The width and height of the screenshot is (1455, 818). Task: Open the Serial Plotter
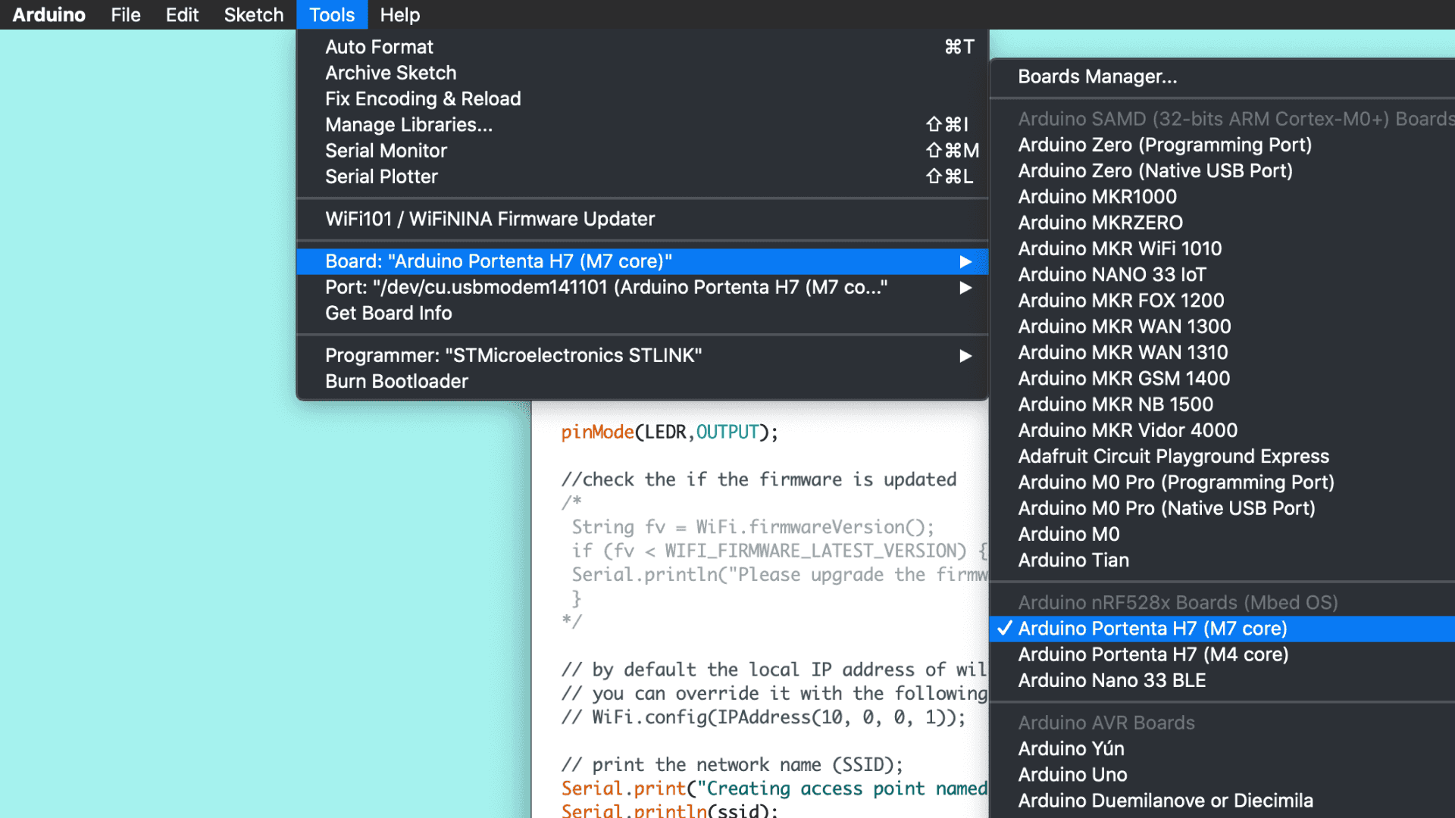click(x=381, y=176)
